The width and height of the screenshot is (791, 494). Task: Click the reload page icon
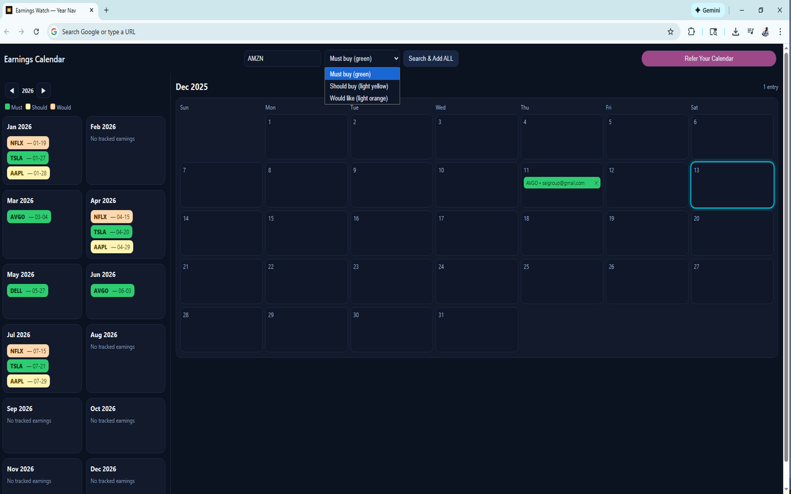(36, 31)
